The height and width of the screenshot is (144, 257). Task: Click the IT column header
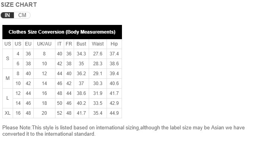[x=59, y=44]
